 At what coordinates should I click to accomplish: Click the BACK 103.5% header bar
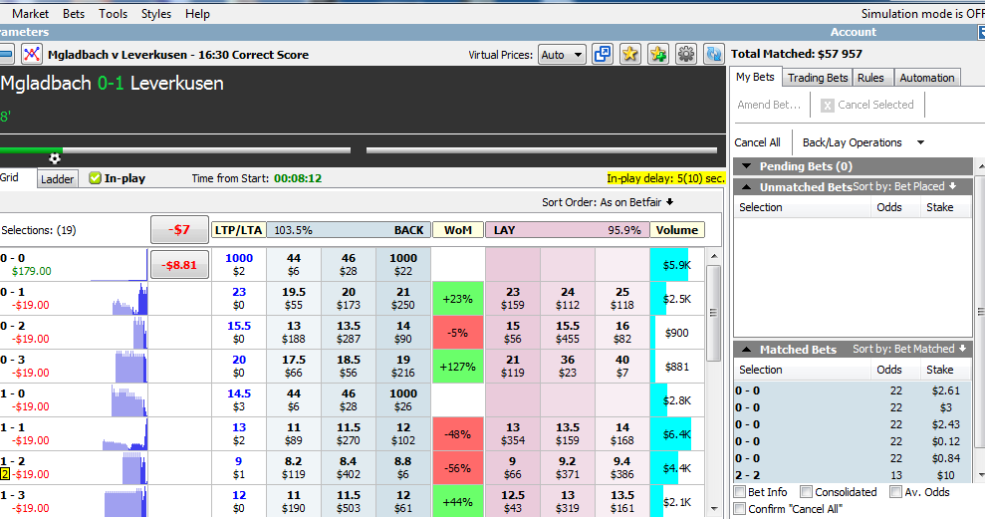pos(349,230)
